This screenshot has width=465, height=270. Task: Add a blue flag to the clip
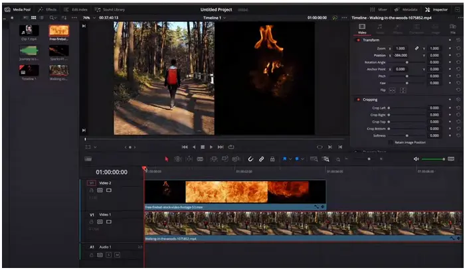click(284, 159)
